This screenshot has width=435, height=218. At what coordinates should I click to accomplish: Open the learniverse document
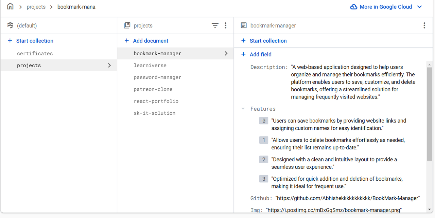pyautogui.click(x=150, y=65)
